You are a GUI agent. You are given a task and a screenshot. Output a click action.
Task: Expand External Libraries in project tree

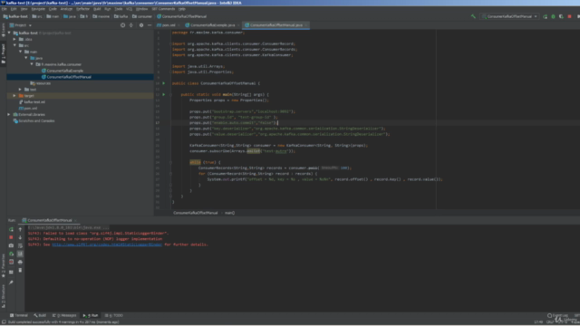9,115
